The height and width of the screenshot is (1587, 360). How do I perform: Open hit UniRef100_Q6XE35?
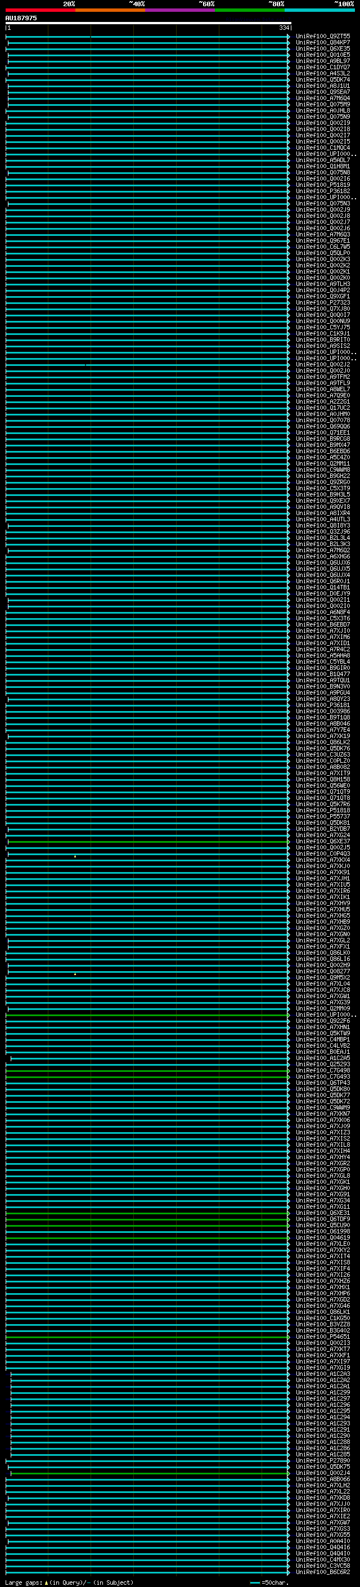point(322,48)
